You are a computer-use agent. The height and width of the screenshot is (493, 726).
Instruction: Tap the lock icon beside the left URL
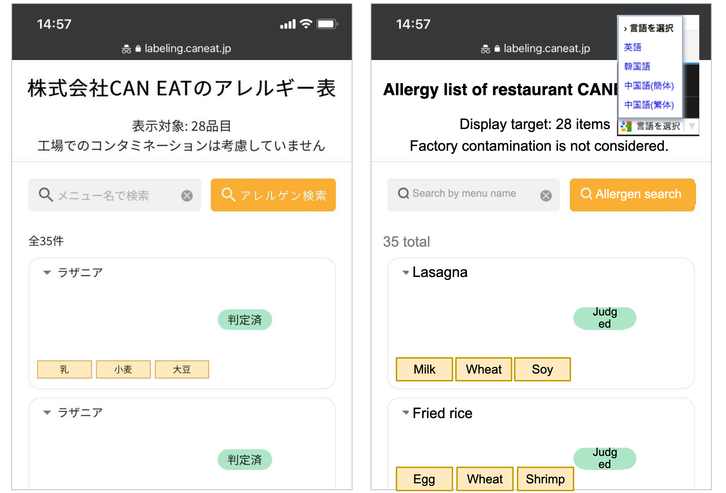point(138,48)
